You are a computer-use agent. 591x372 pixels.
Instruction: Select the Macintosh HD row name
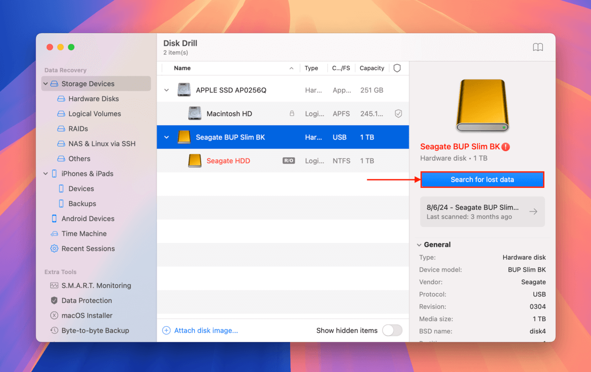(229, 113)
